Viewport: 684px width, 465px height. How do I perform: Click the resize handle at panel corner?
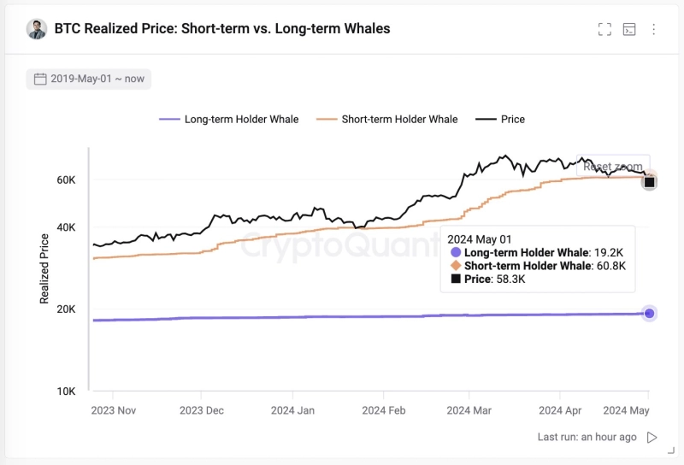669,450
